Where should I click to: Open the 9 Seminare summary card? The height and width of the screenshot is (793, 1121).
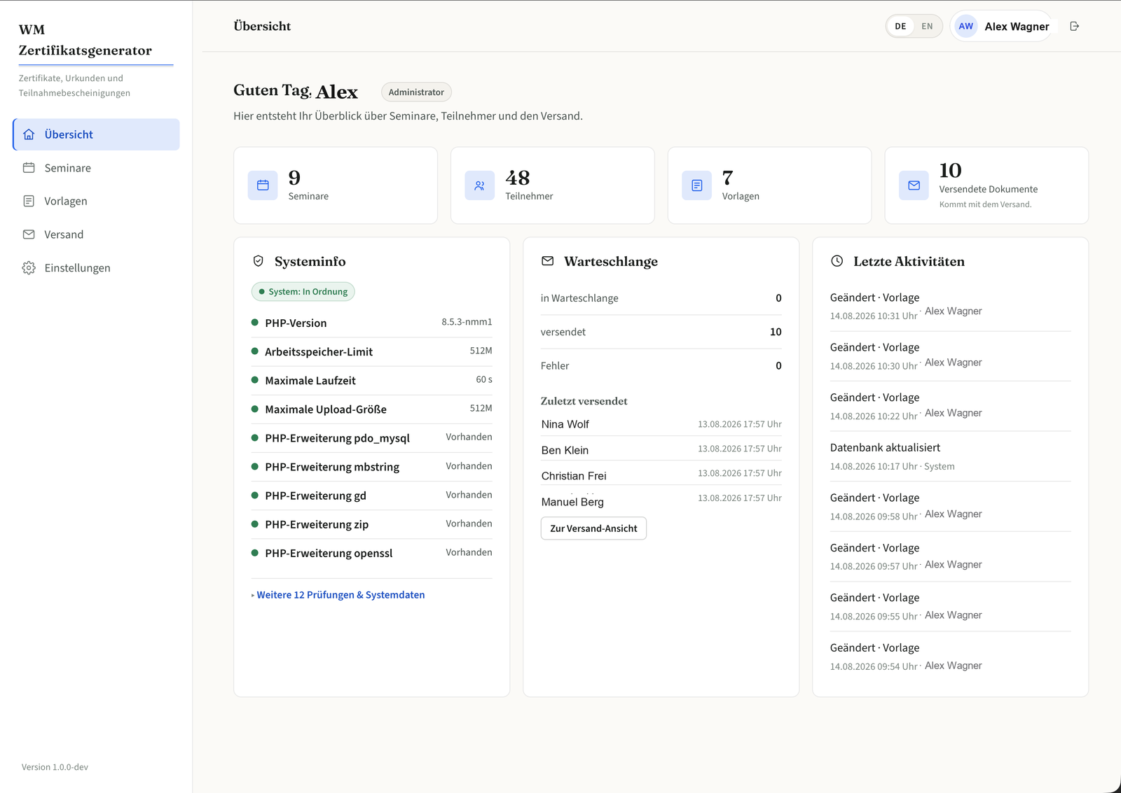click(x=336, y=185)
